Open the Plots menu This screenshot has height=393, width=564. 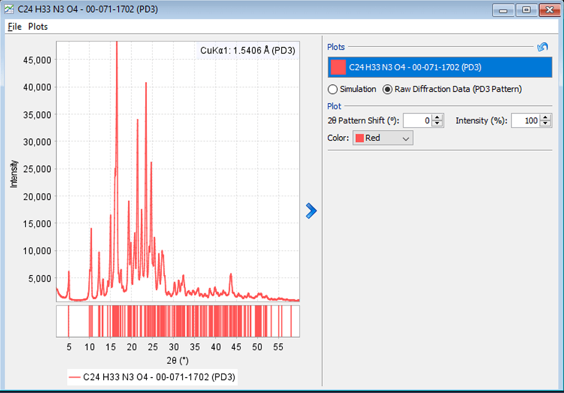coord(37,26)
